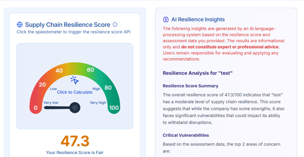Click the "Very low" gauge label
The height and width of the screenshot is (157, 304).
(x=51, y=103)
